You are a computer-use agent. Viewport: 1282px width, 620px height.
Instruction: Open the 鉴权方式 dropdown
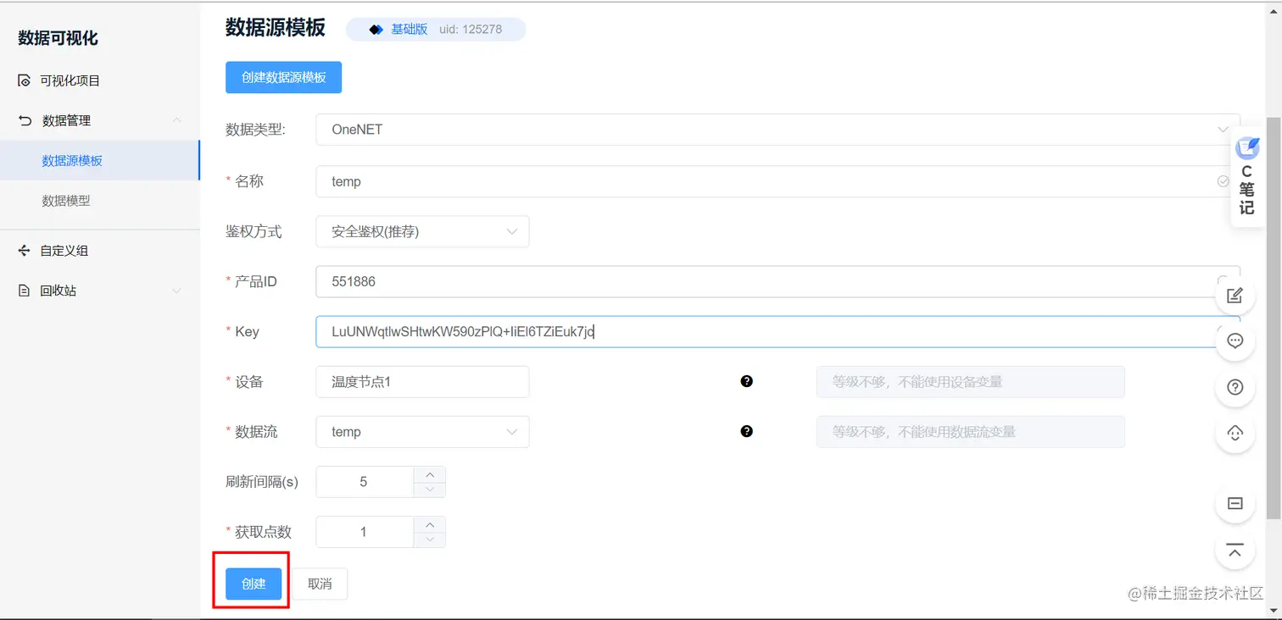(x=422, y=231)
